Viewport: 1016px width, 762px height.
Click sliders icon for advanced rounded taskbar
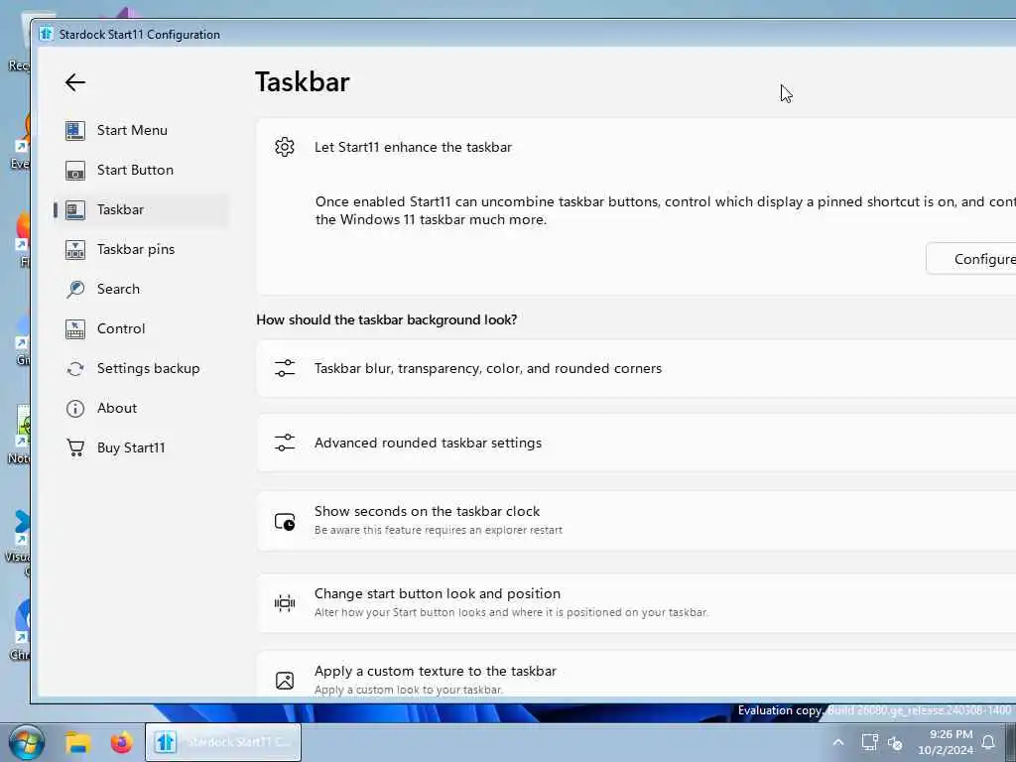point(285,443)
